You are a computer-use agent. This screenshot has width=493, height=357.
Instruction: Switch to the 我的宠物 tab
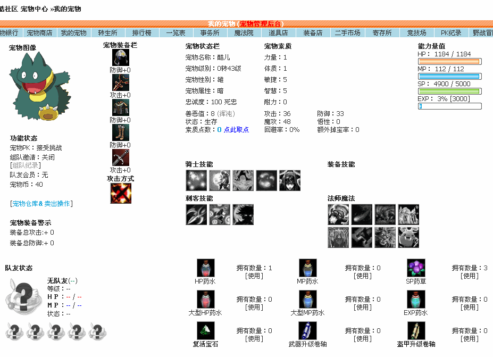(x=74, y=32)
